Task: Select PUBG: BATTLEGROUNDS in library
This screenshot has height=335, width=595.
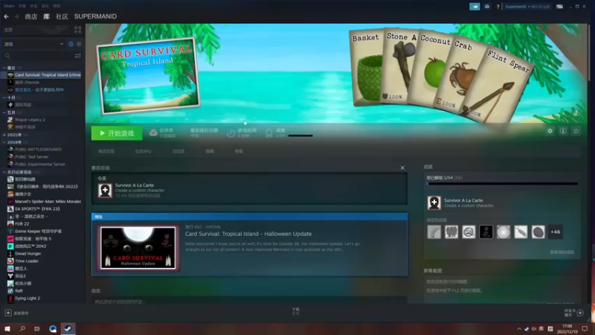Action: click(38, 150)
